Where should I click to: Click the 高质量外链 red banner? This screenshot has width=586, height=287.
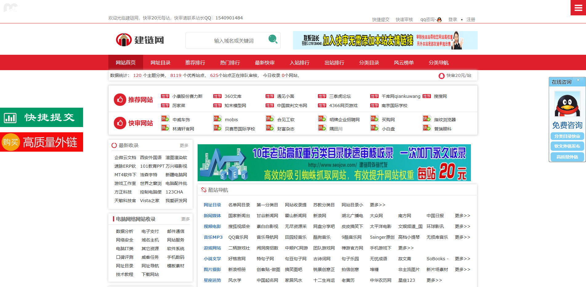[x=42, y=142]
